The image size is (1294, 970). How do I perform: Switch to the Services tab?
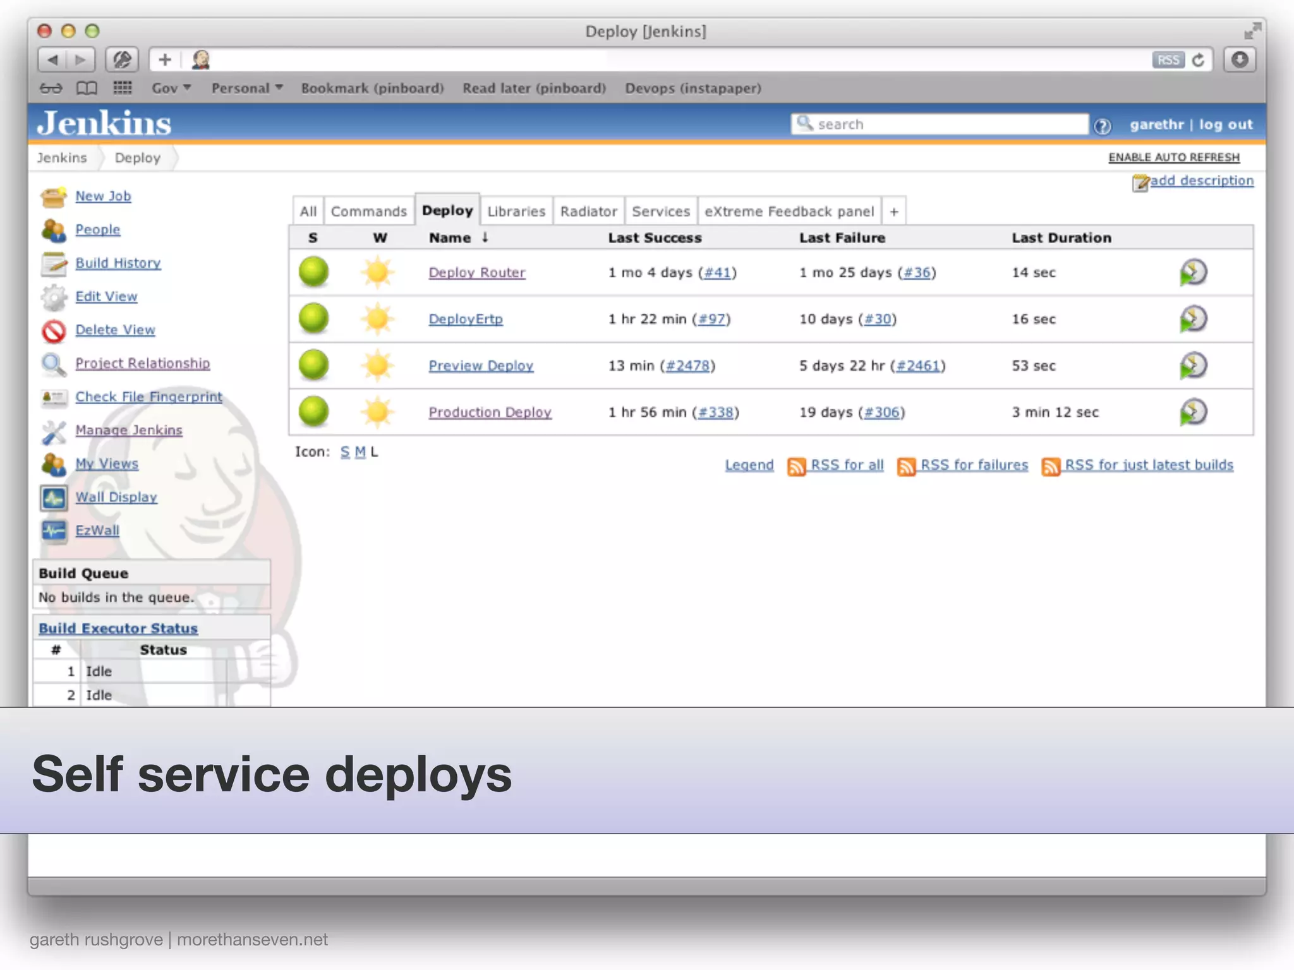tap(661, 212)
